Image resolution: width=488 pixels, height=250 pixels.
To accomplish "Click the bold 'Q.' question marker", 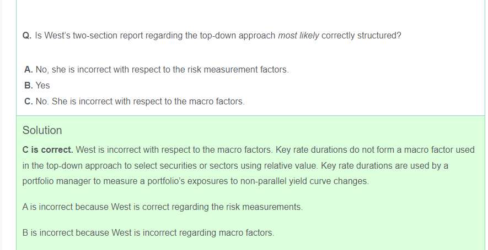I will pyautogui.click(x=26, y=36).
